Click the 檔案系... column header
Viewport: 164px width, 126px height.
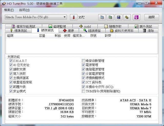click(79, 36)
